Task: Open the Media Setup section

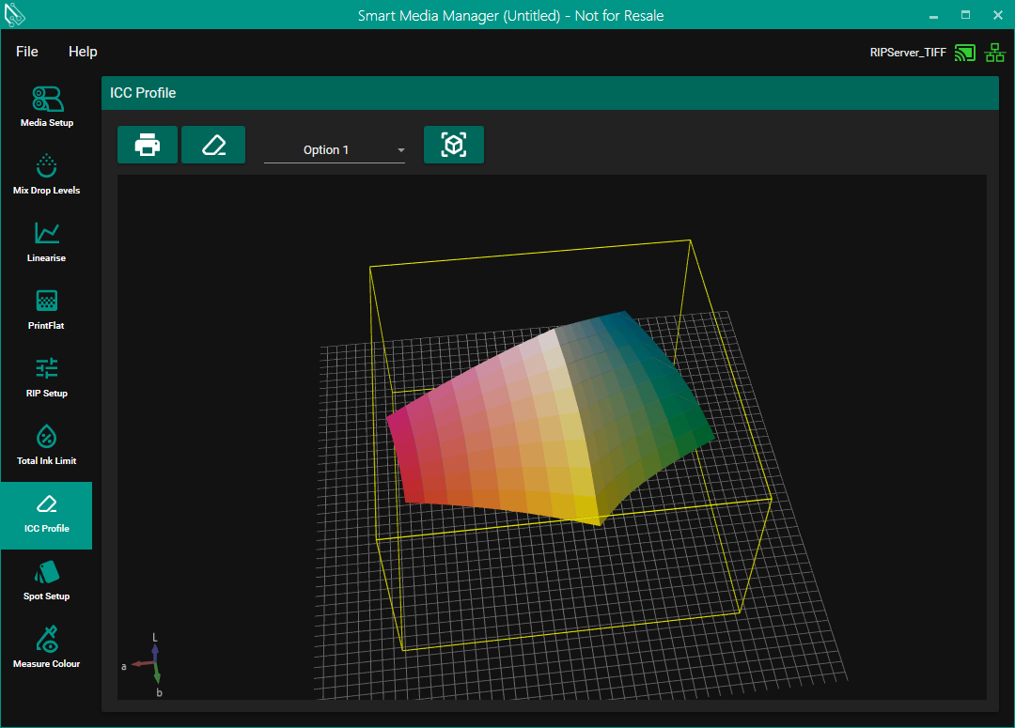Action: click(x=47, y=106)
